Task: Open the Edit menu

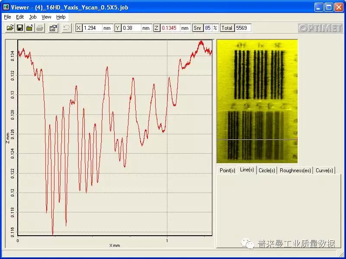Action: (20, 17)
